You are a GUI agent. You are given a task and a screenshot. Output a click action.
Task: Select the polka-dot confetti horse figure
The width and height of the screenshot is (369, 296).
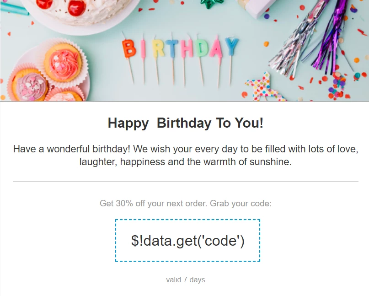[263, 88]
